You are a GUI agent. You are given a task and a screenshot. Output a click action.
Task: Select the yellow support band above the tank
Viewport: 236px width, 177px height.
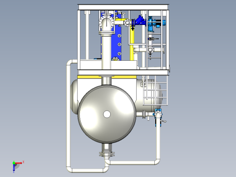pos(107,77)
